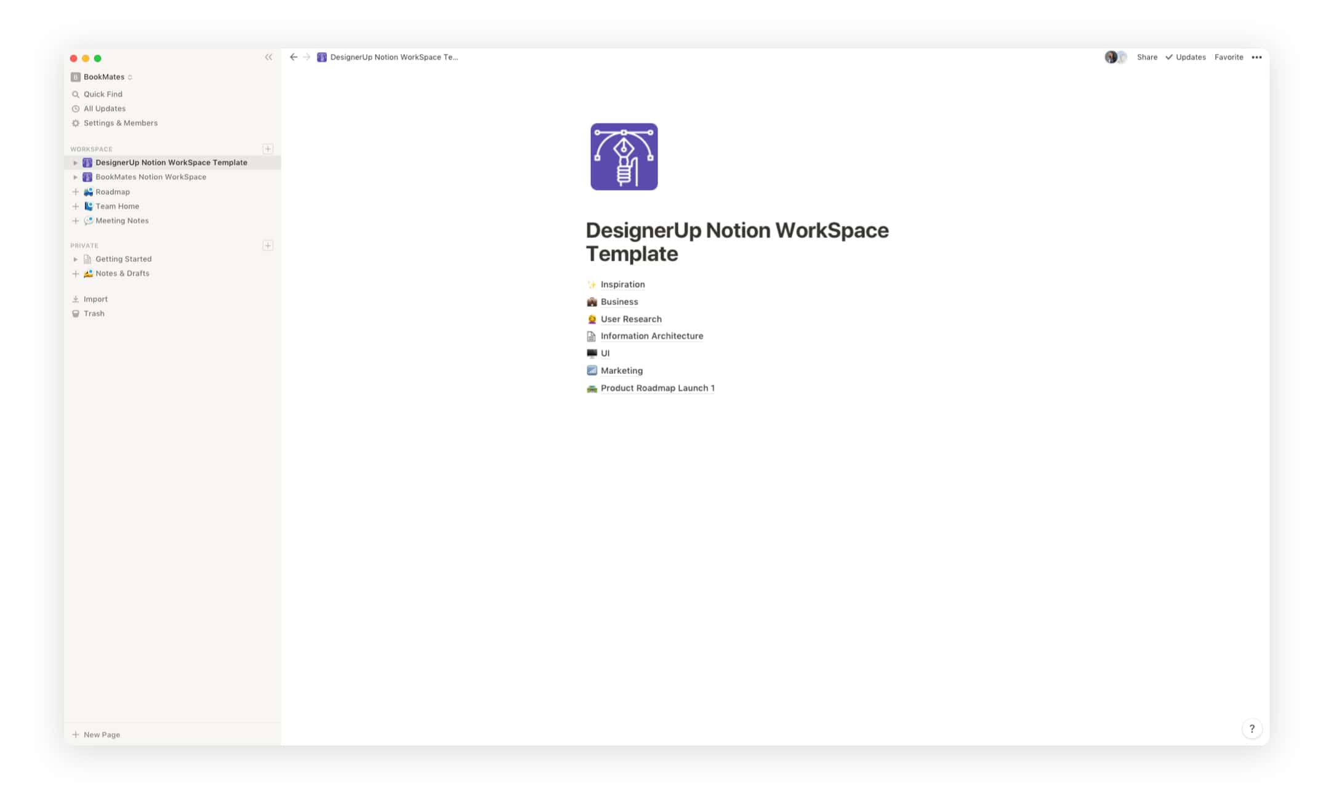1334x794 pixels.
Task: Click the PRIVATE section header
Action: 84,245
